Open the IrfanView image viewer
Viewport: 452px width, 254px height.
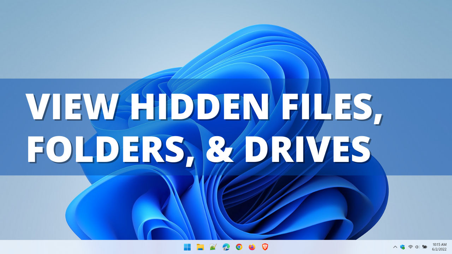point(213,247)
